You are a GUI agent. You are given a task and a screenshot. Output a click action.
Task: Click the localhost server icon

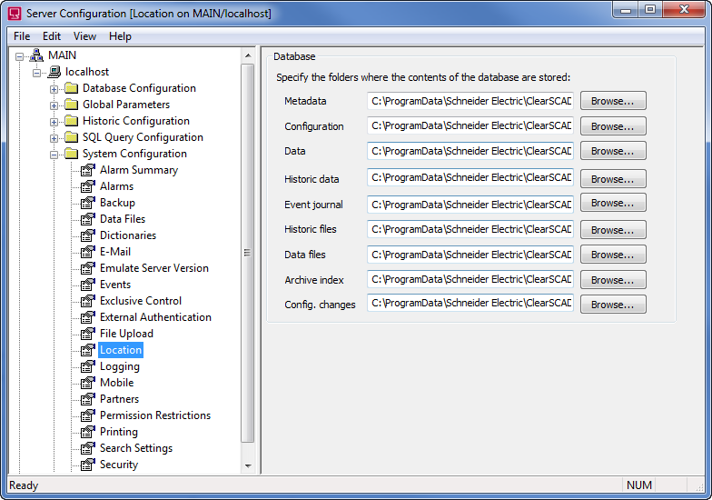(54, 72)
